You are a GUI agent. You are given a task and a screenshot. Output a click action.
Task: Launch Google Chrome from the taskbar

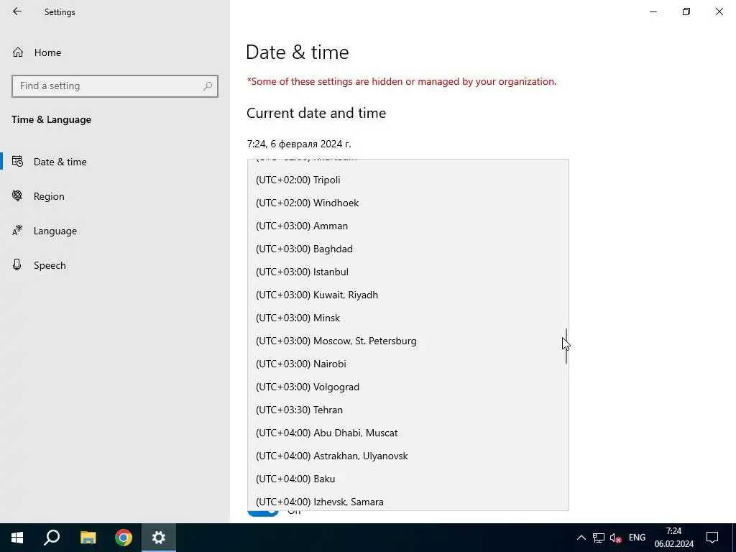click(124, 538)
